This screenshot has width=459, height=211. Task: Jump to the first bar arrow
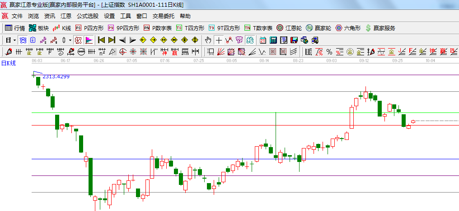point(101,40)
